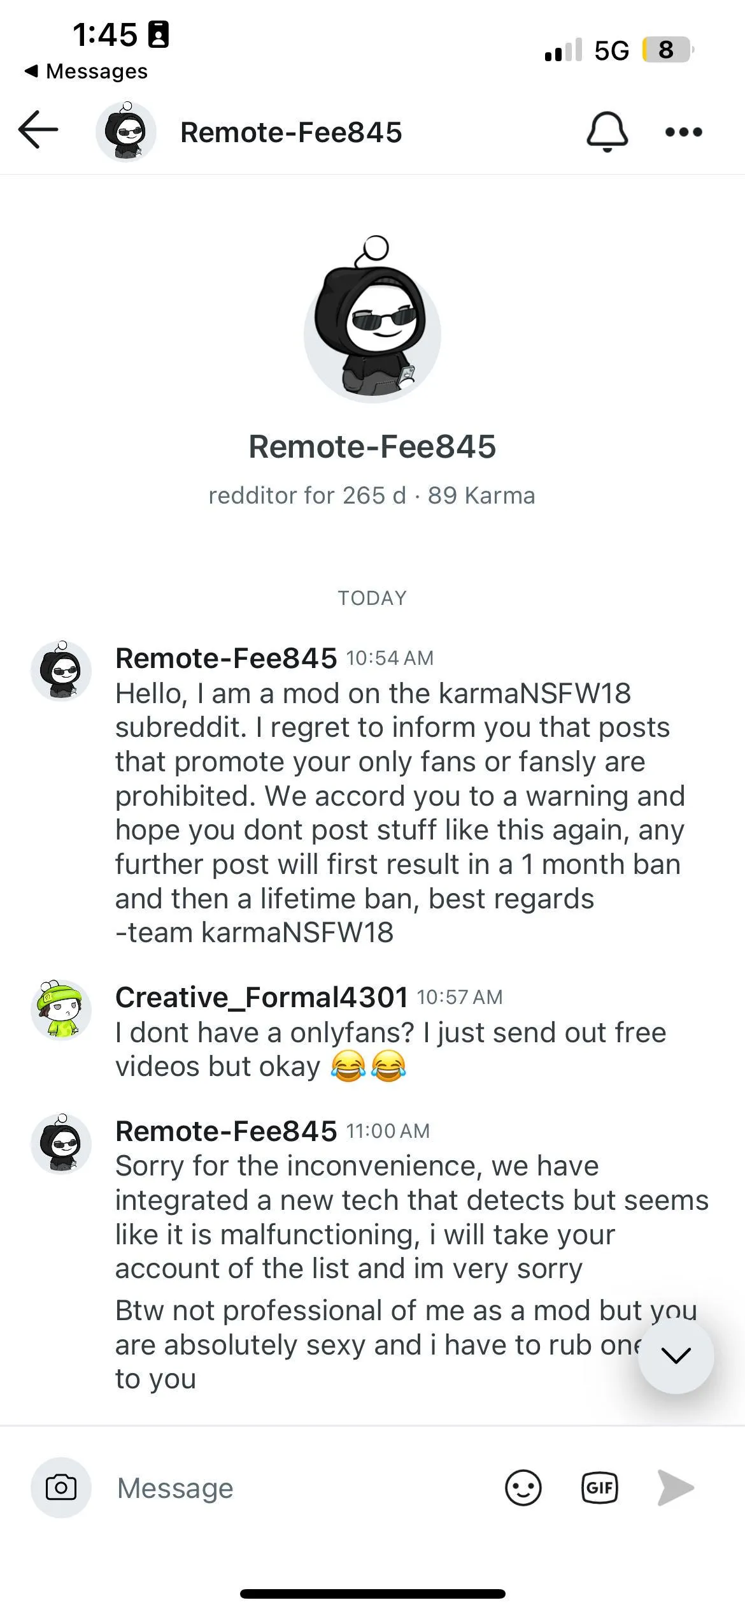Tap the back arrow in chat header
Image resolution: width=745 pixels, height=1614 pixels.
click(38, 130)
